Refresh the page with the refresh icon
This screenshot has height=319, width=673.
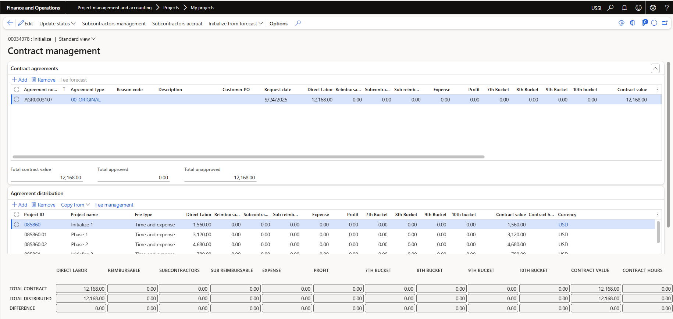654,23
